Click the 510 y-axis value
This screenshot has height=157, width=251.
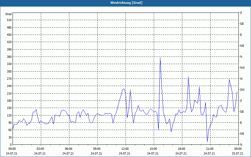coord(9,20)
